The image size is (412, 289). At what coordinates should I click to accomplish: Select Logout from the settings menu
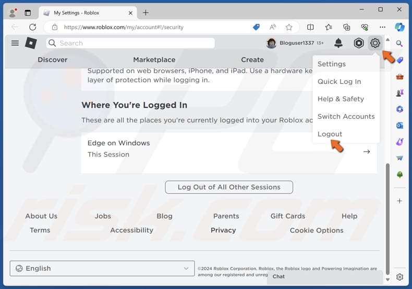click(x=330, y=134)
